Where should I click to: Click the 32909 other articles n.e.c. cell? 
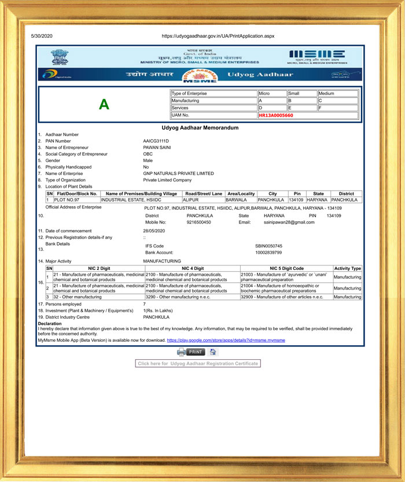[286, 297]
